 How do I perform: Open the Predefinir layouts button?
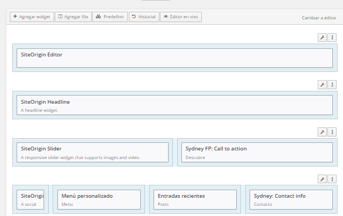point(110,17)
